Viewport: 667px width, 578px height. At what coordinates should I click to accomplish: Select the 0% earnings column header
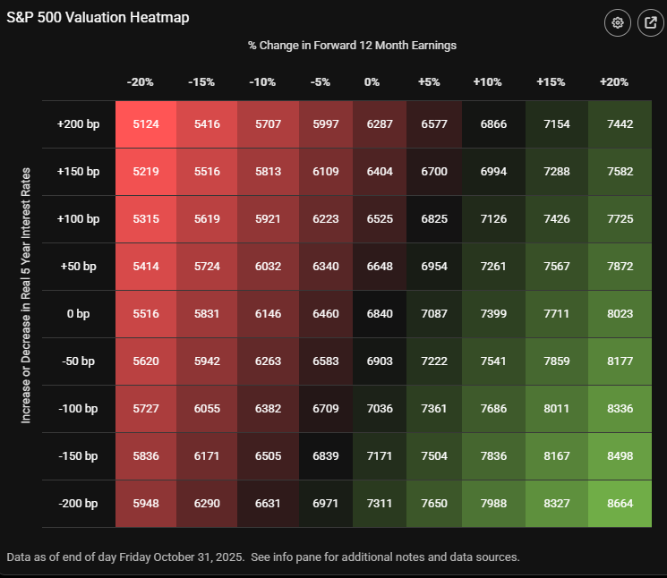pyautogui.click(x=372, y=82)
